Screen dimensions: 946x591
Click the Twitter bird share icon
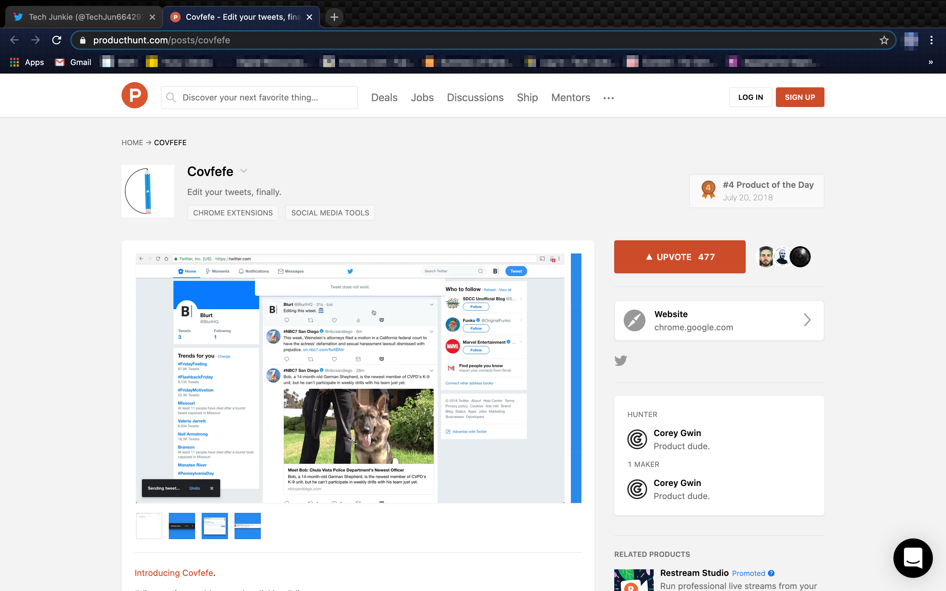[620, 360]
